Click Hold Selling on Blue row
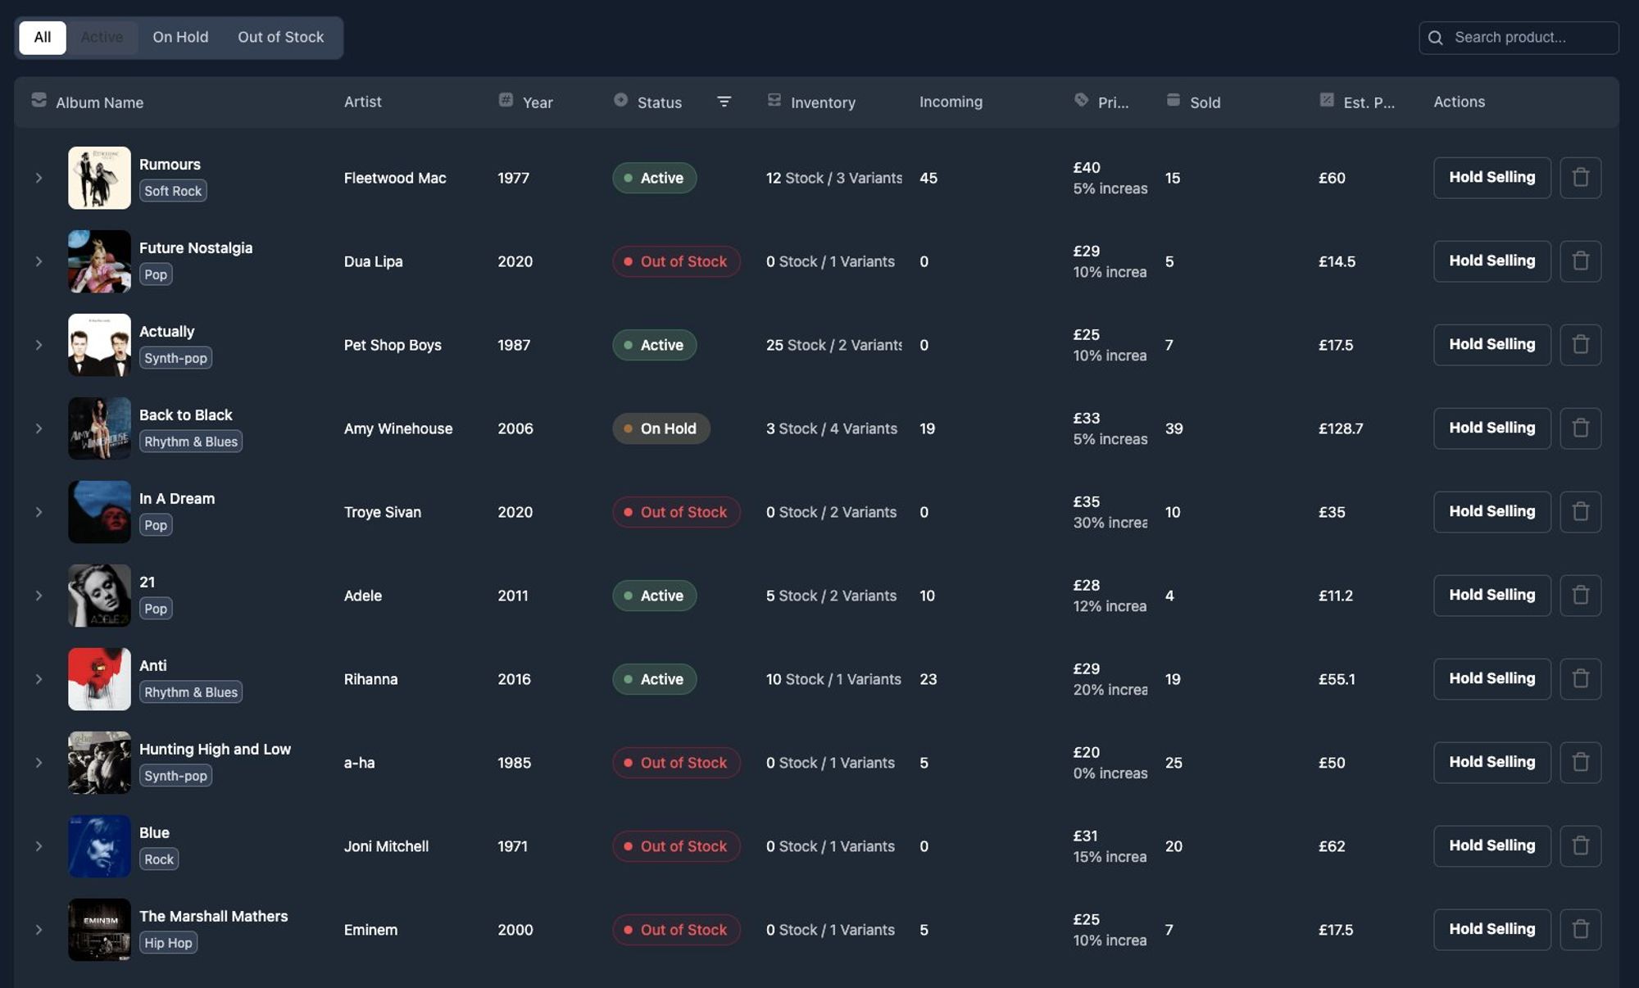The width and height of the screenshot is (1639, 988). pyautogui.click(x=1491, y=846)
